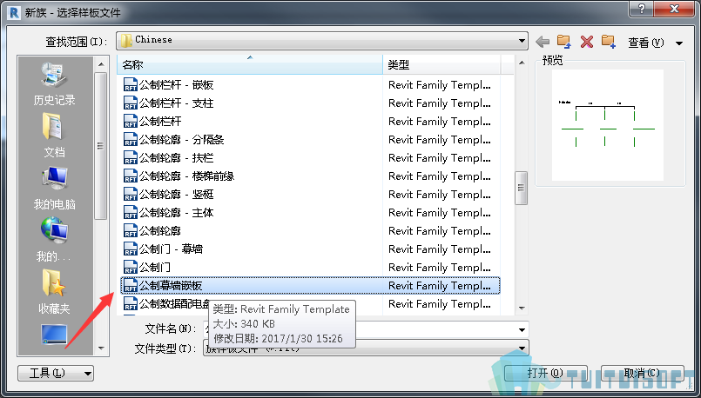701x398 pixels.
Task: Click the help question mark button
Action: [x=642, y=9]
